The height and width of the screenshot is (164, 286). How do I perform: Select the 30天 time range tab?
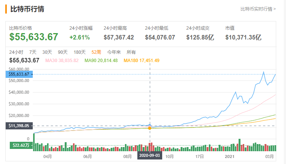(x=47, y=52)
